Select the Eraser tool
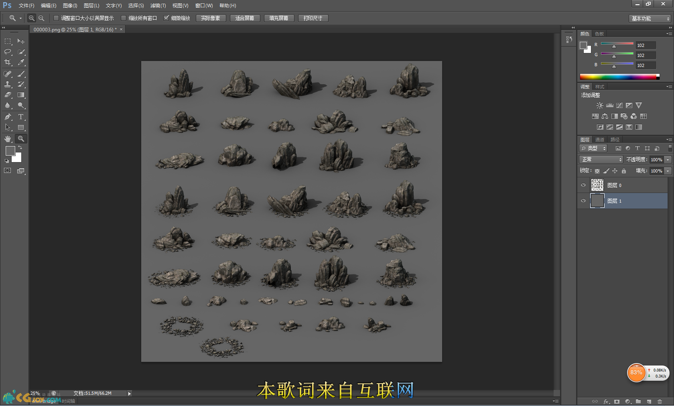This screenshot has height=406, width=674. point(8,95)
